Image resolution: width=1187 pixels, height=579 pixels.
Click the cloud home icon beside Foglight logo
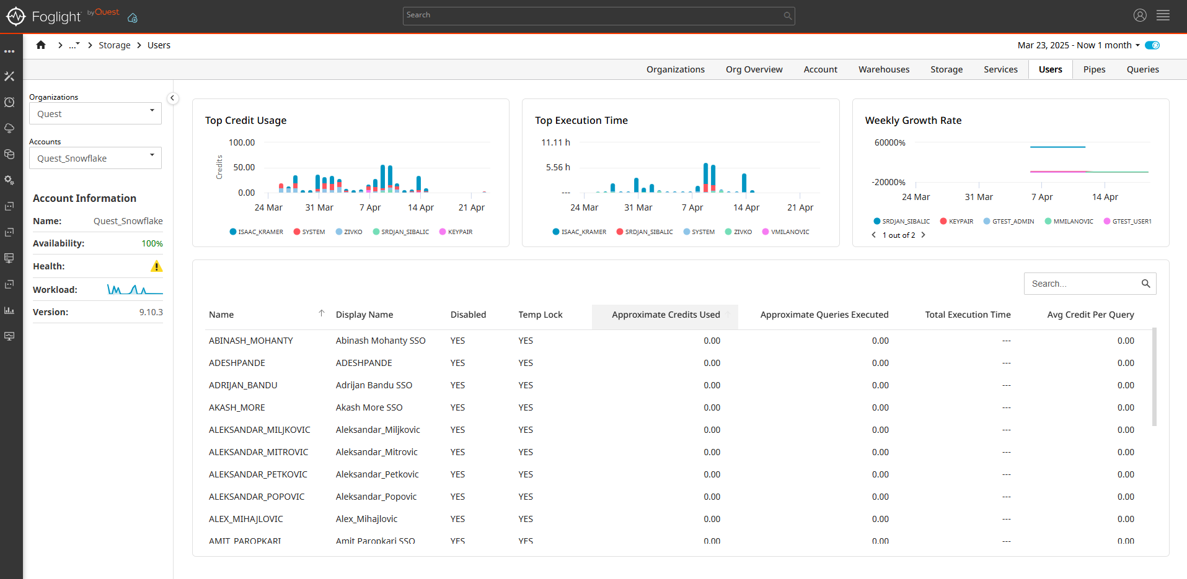[132, 18]
